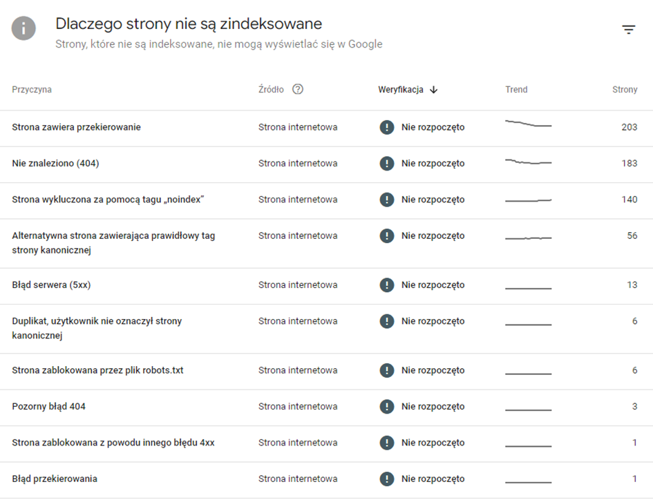Open Strona zablokowana z powodu innego błędu 4xx
653x500 pixels.
[326, 444]
